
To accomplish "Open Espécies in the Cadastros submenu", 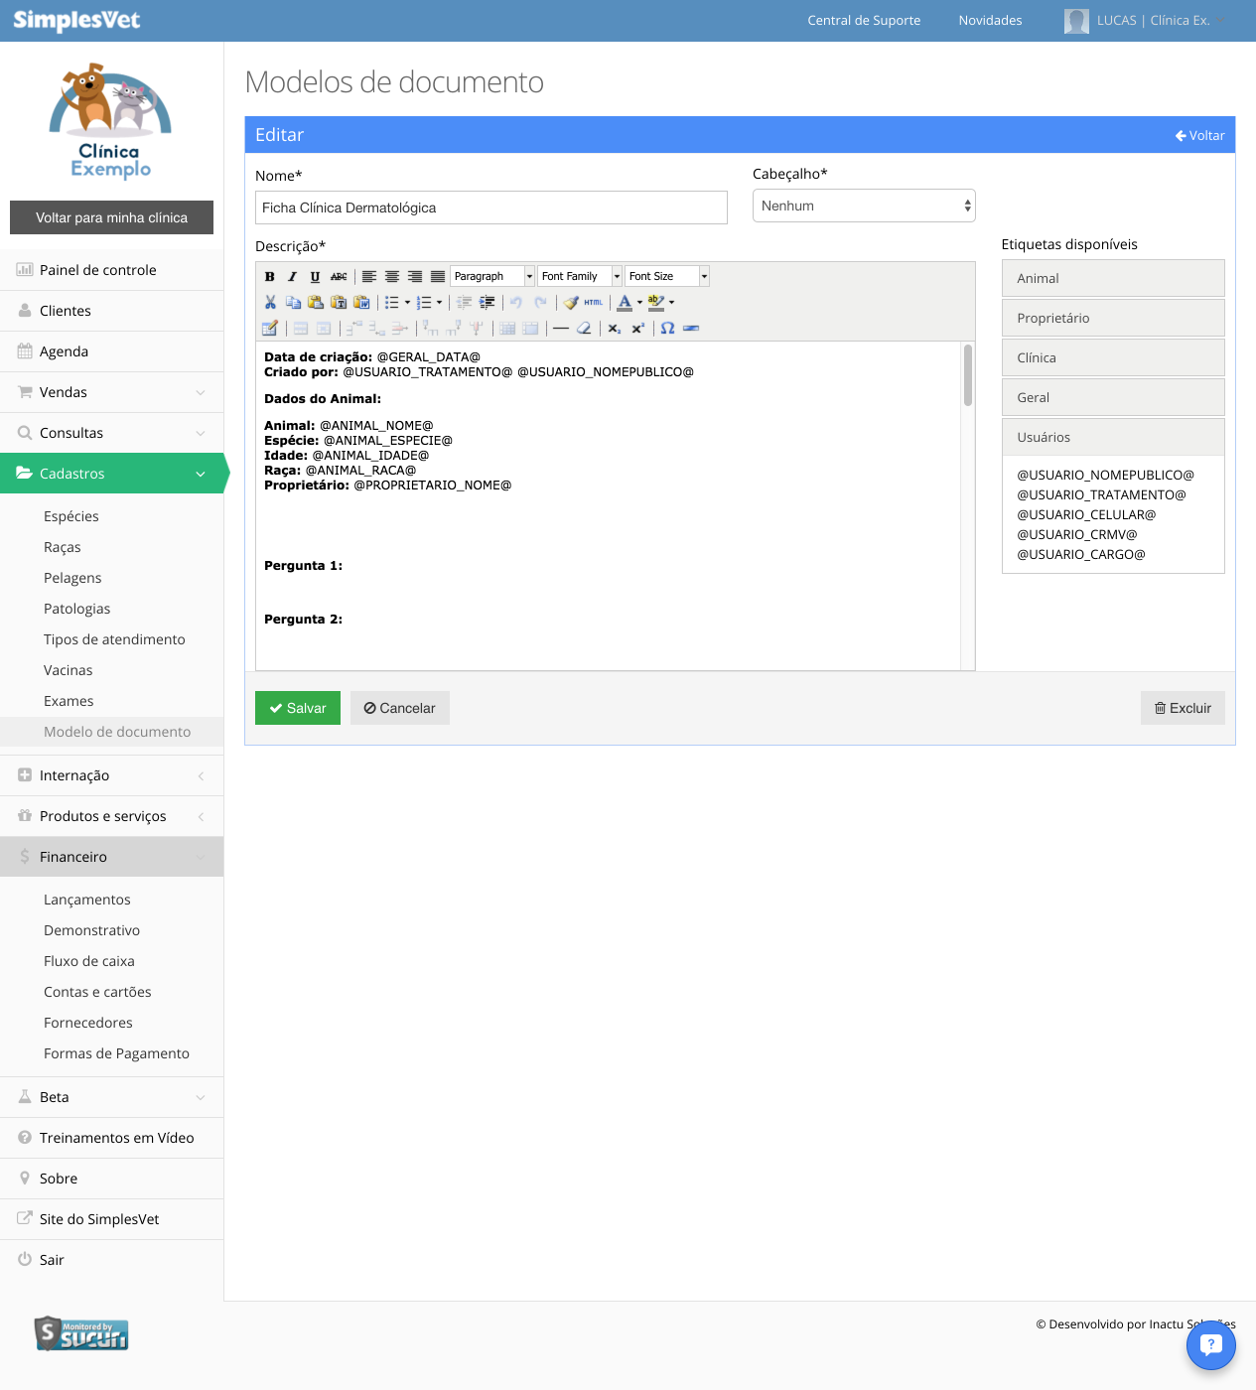I will 71,516.
